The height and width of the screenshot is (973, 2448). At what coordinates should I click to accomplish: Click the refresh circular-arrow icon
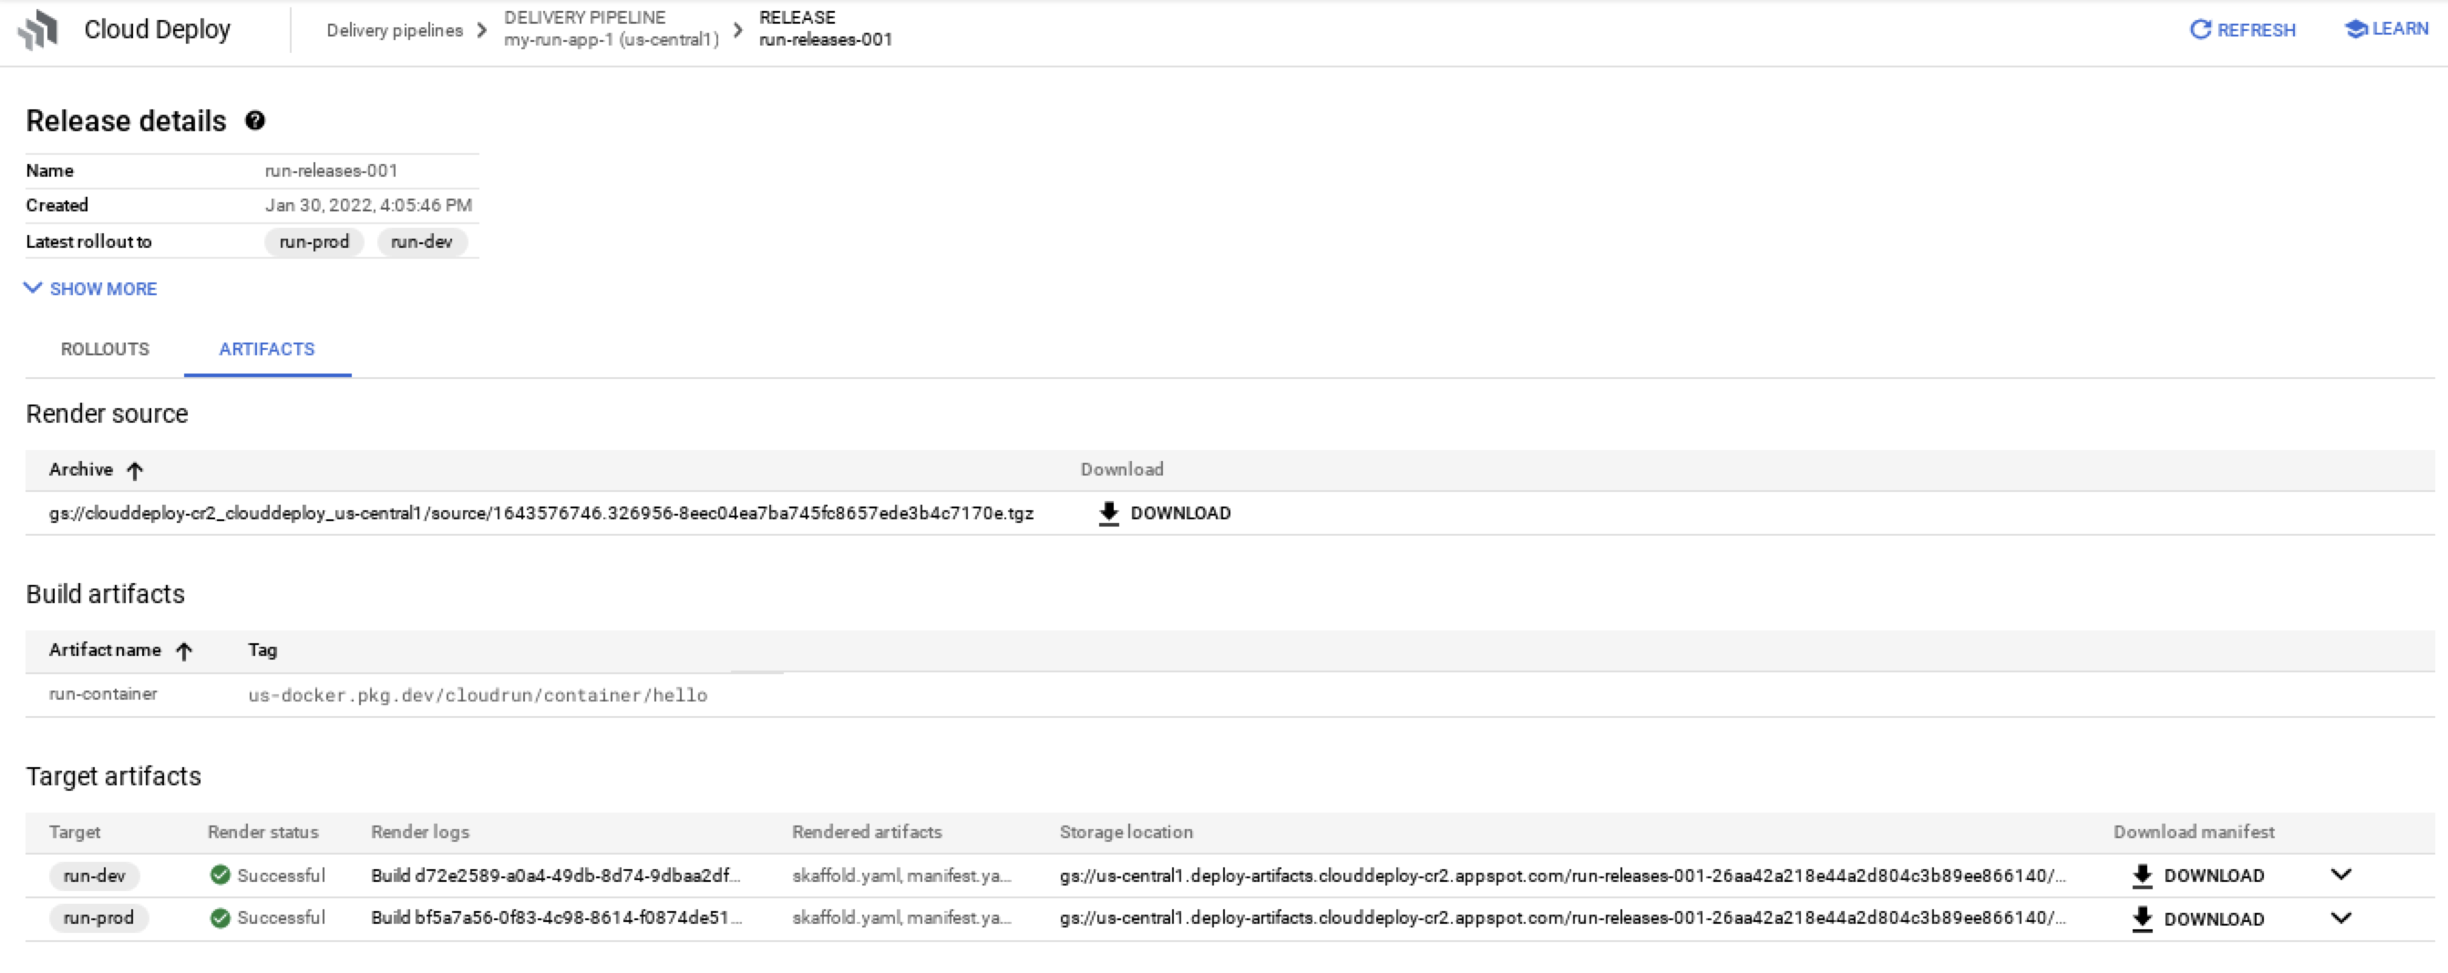pos(2200,29)
